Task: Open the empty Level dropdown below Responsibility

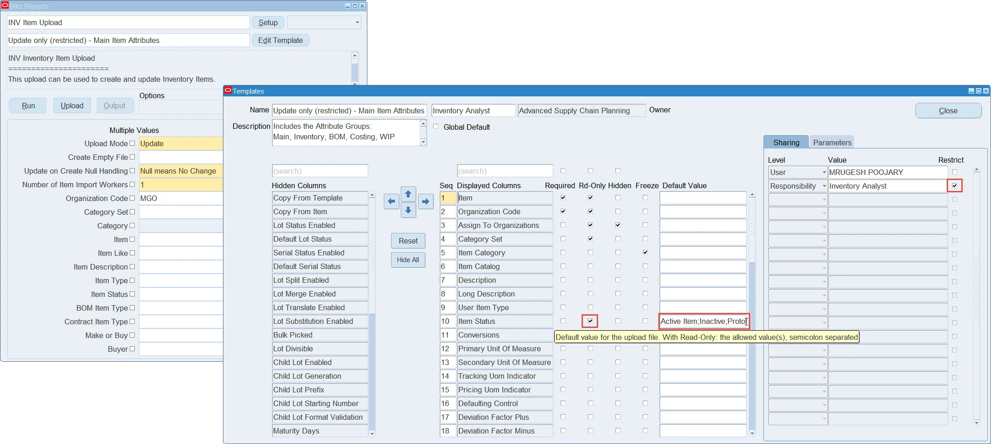Action: tap(798, 200)
